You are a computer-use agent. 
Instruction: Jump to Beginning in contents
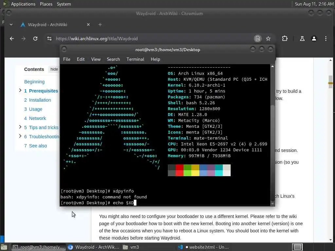pyautogui.click(x=34, y=82)
